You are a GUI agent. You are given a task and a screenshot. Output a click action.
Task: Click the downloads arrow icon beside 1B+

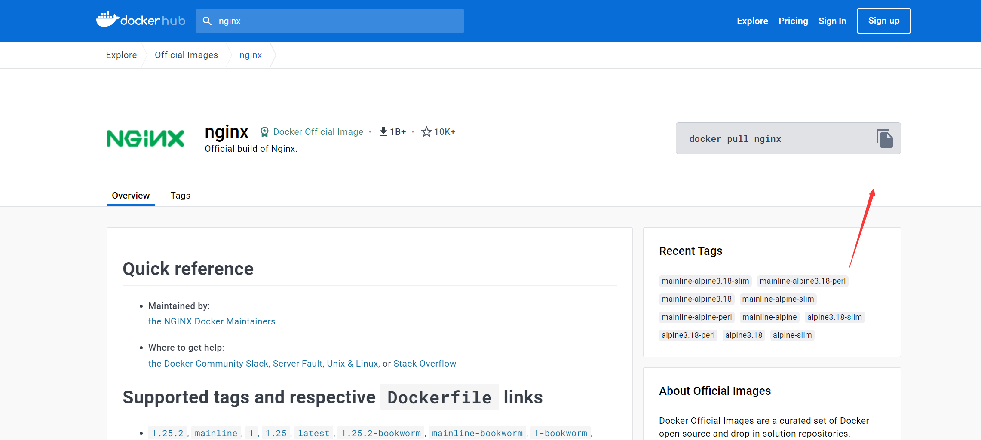[383, 132]
